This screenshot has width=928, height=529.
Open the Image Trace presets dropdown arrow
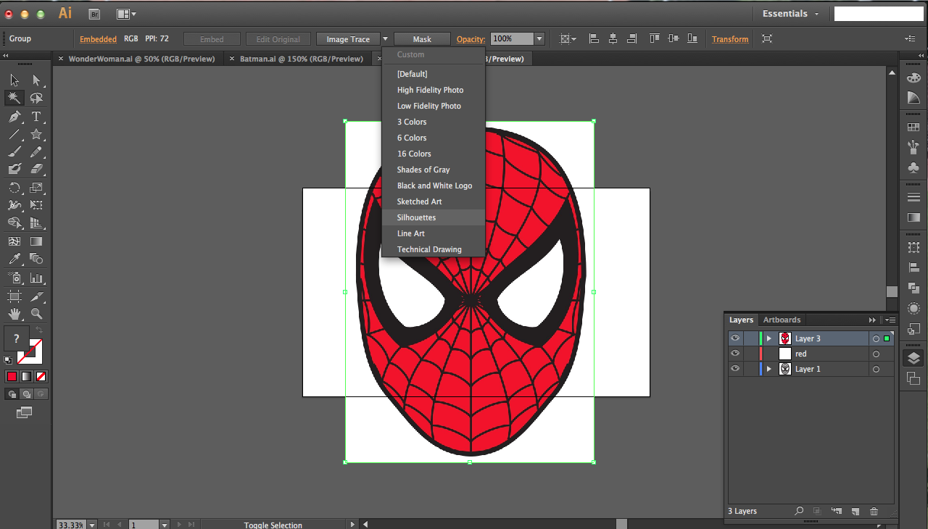click(x=385, y=39)
